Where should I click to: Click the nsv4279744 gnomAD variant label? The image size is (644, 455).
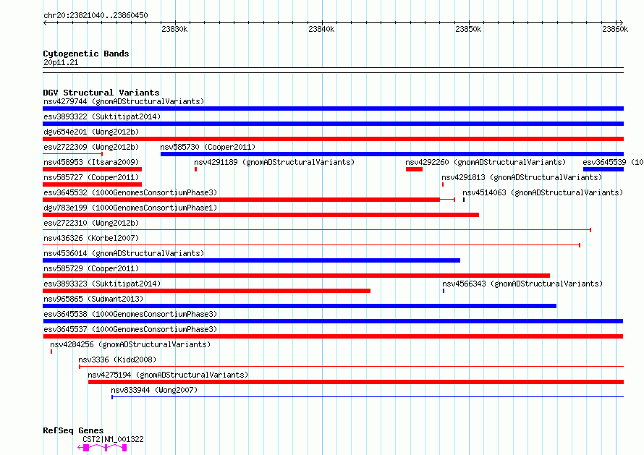tap(124, 101)
